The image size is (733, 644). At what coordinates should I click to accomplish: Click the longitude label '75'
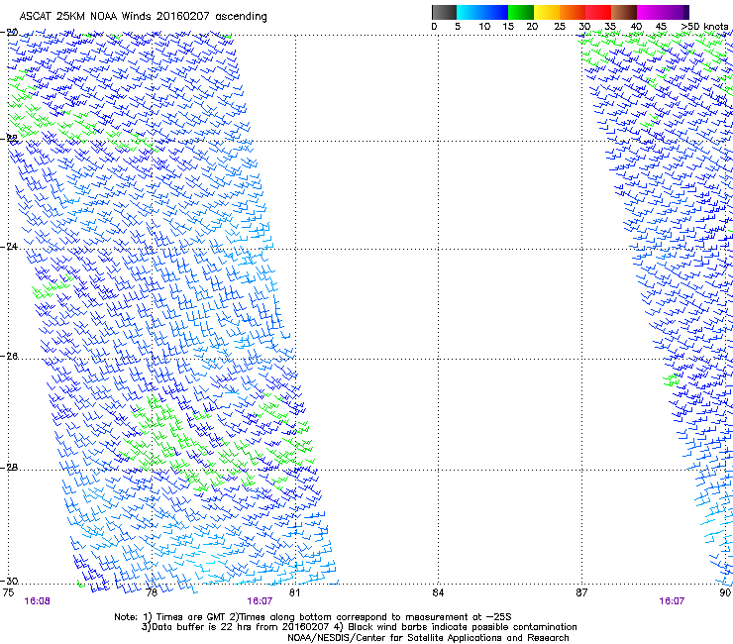(8, 592)
